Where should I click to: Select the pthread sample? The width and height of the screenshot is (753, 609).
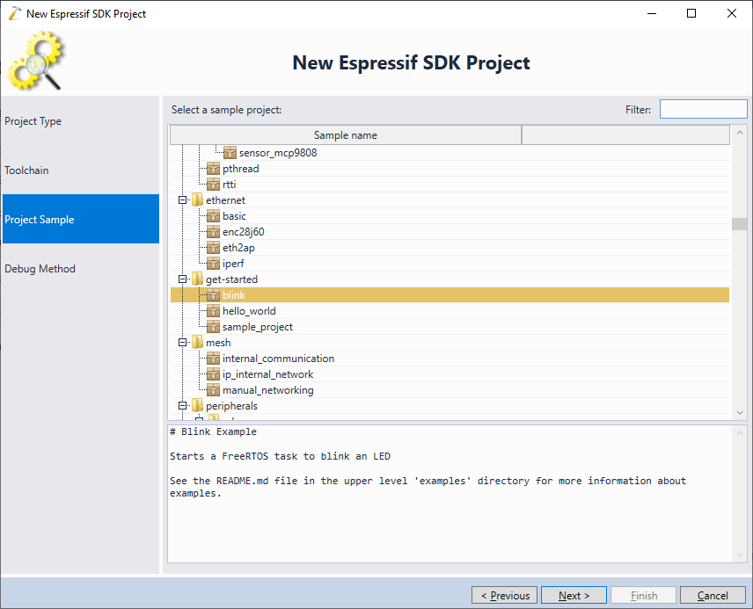point(241,169)
